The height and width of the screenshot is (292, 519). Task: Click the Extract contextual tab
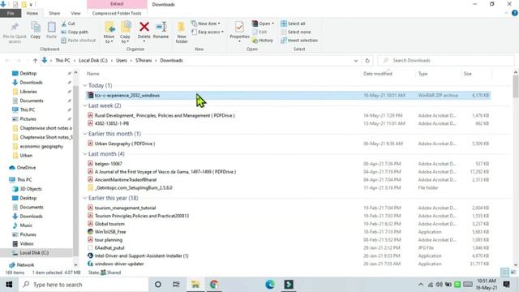pyautogui.click(x=117, y=4)
